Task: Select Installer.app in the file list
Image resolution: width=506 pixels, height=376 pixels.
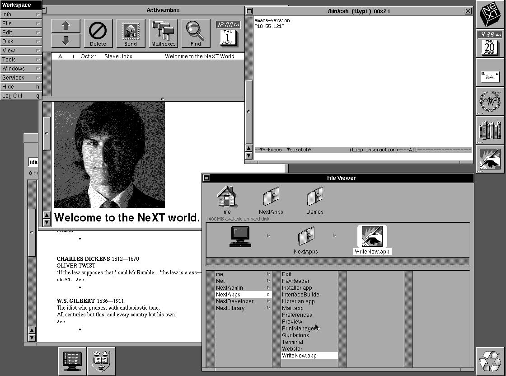Action: [309, 288]
